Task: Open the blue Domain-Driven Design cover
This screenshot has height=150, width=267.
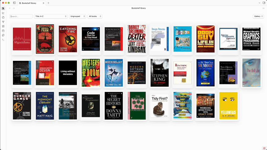Action: pos(183,39)
